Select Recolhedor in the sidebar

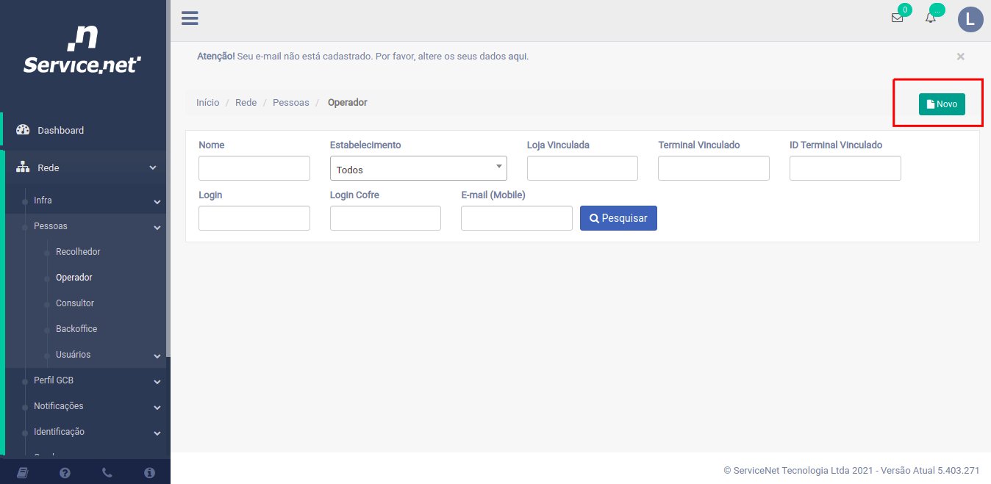click(78, 252)
